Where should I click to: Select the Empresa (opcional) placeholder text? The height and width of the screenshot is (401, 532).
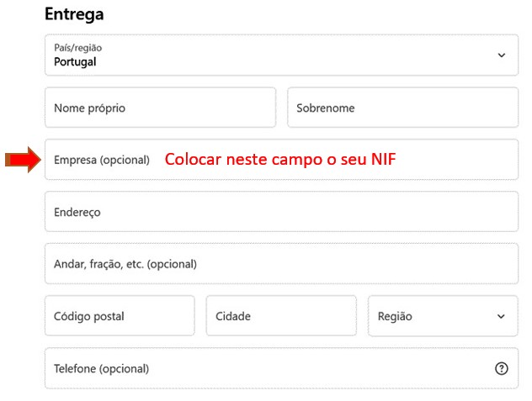[101, 160]
